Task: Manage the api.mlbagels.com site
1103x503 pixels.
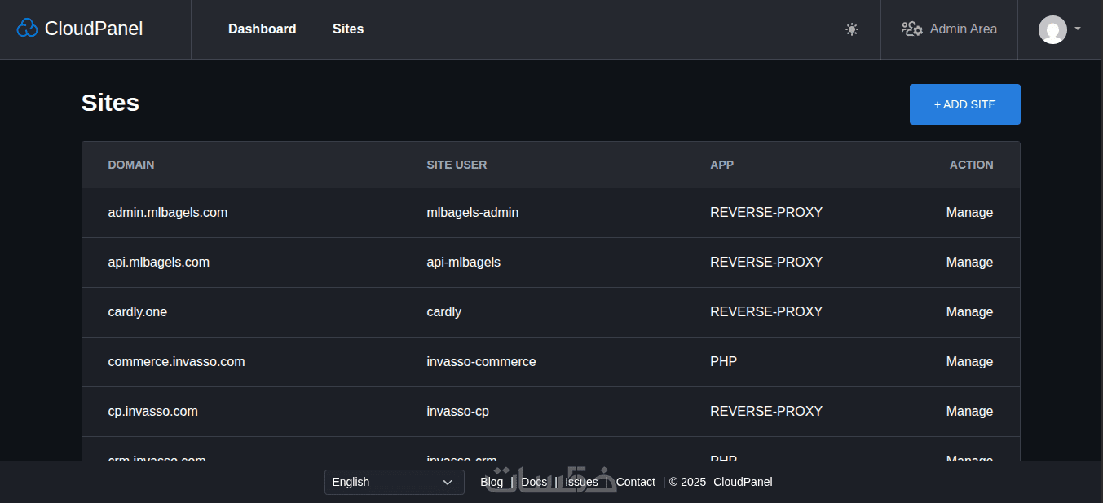Action: pos(969,263)
